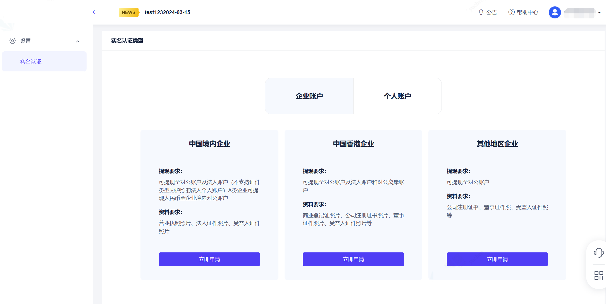Image resolution: width=606 pixels, height=304 pixels.
Task: Click the 设置 gear icon in sidebar
Action: tap(13, 41)
